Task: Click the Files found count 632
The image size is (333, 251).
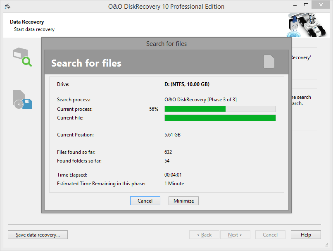Action: [x=168, y=152]
